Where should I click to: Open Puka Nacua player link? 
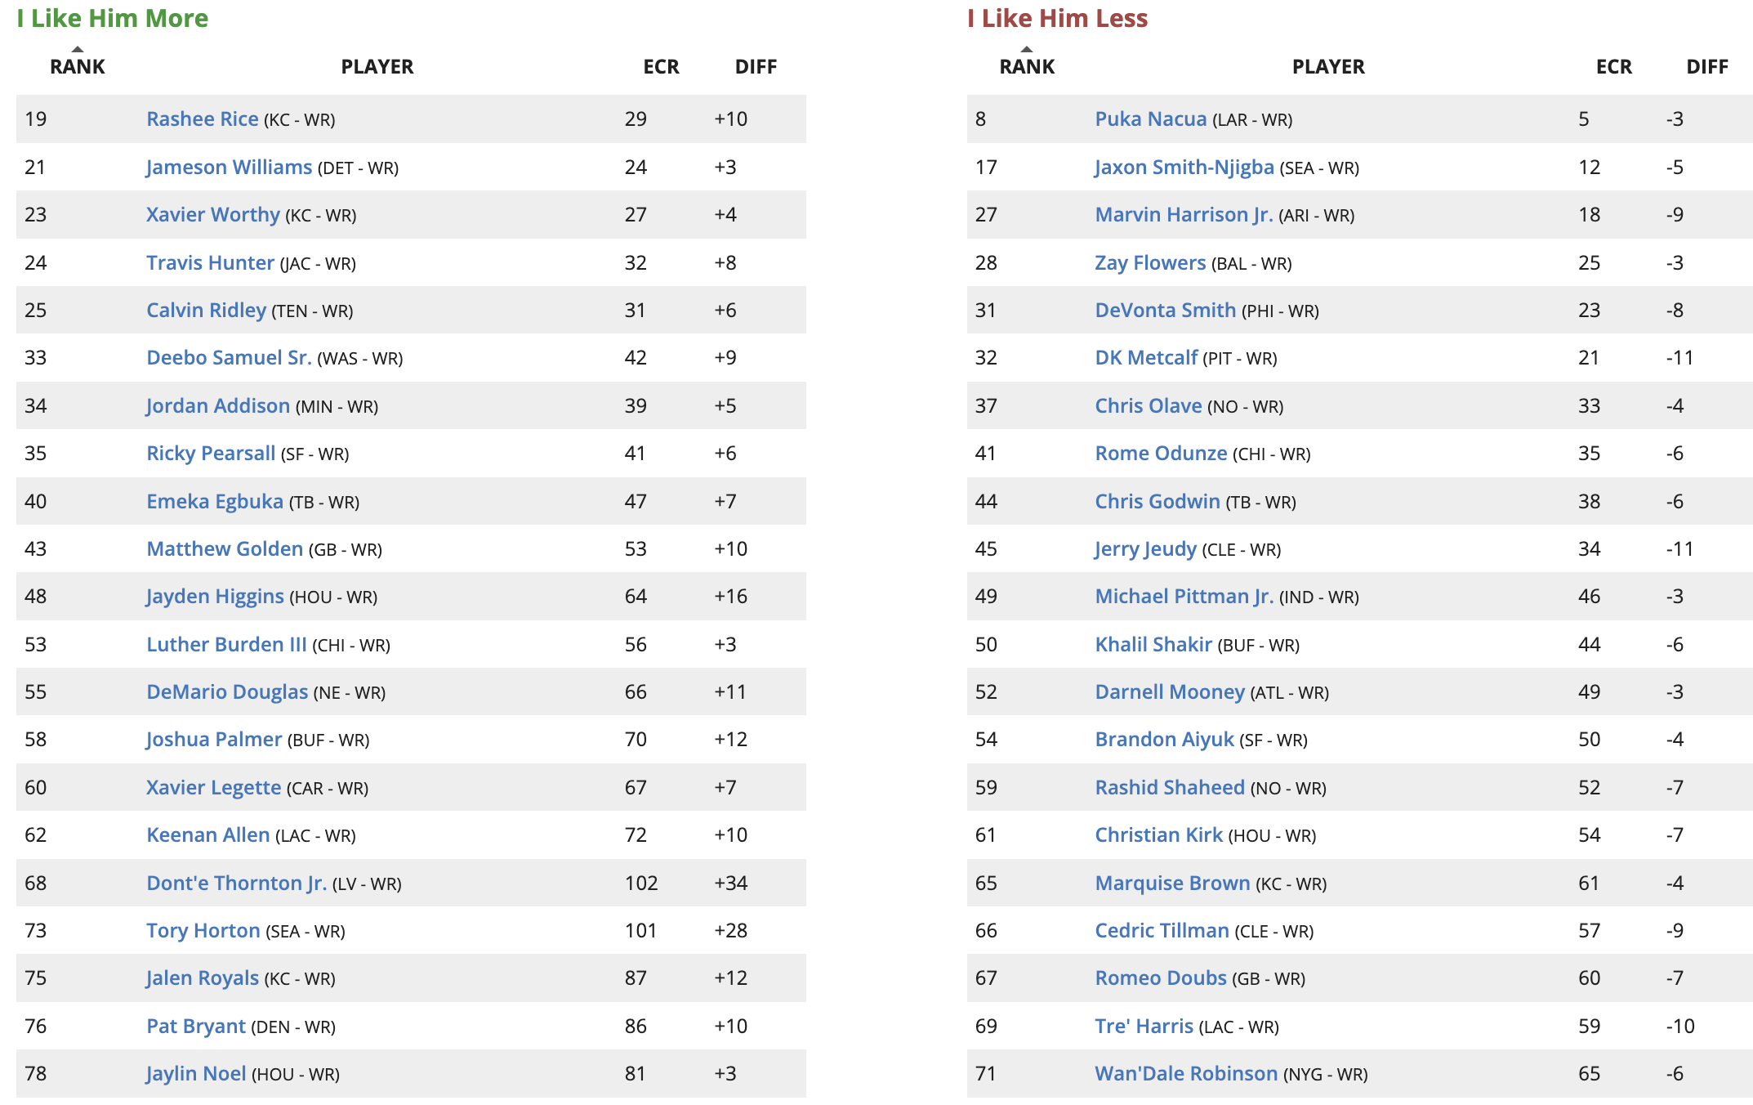coord(1151,119)
